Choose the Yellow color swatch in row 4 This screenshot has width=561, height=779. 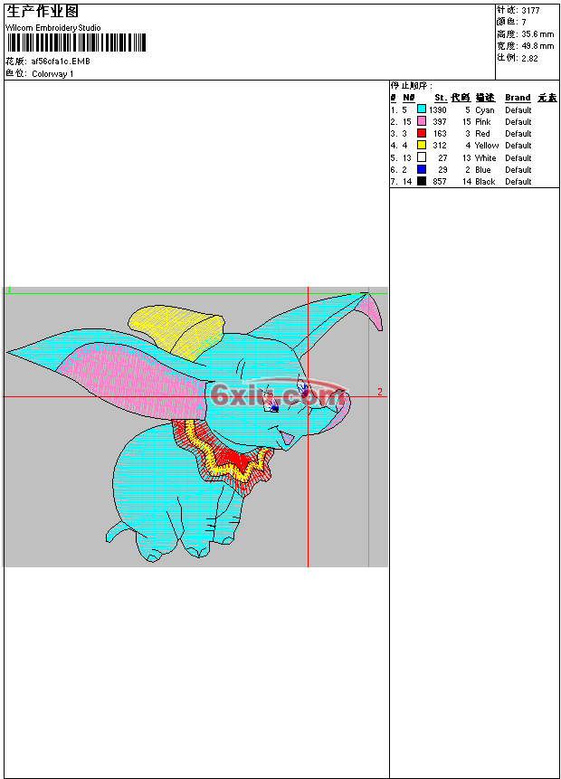click(422, 145)
